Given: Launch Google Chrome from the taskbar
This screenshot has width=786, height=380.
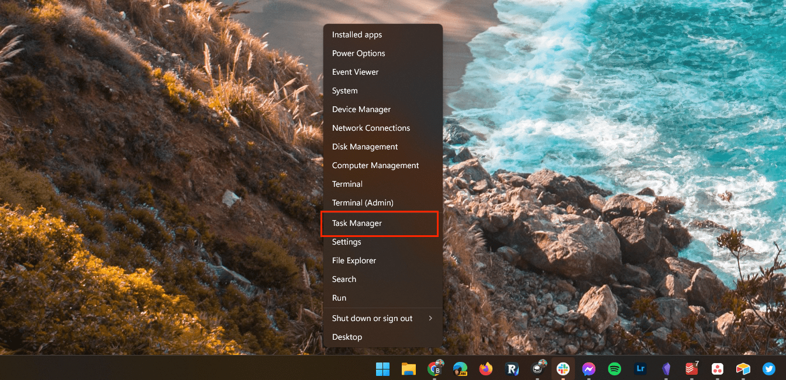Looking at the screenshot, I should click(436, 368).
